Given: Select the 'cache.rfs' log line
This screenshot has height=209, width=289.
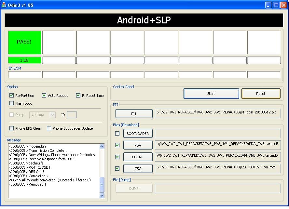Looking at the screenshot, I should click(x=26, y=163).
